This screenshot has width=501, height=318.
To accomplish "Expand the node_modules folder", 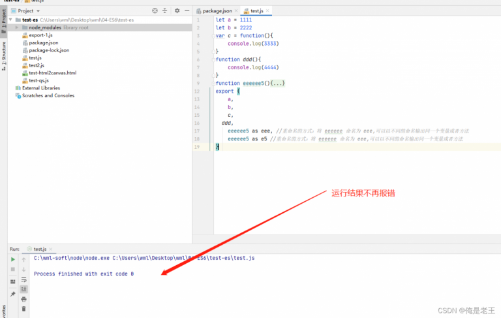I will click(x=17, y=27).
